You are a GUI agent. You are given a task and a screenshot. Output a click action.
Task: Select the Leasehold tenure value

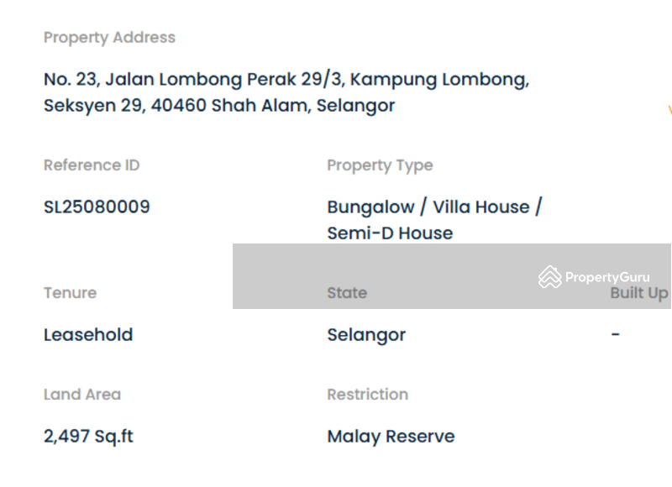[88, 334]
